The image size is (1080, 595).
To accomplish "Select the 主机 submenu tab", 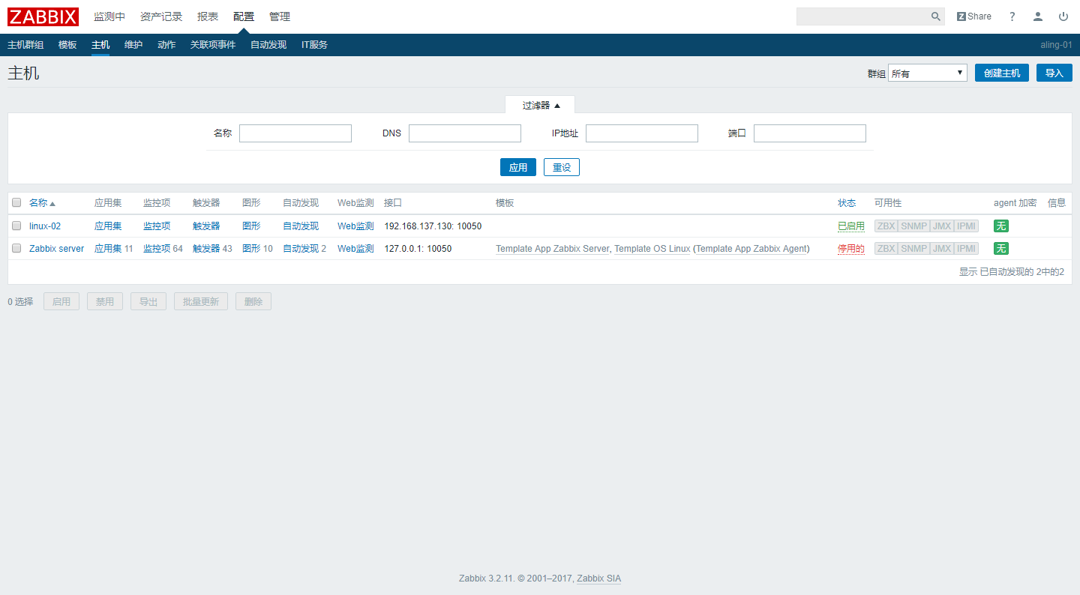I will tap(100, 45).
